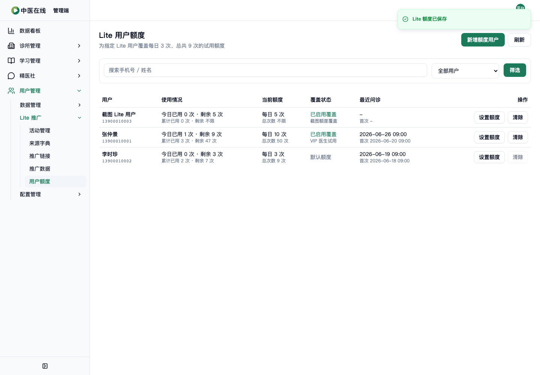The width and height of the screenshot is (540, 375).
Task: Click 学习管理 menu label
Action: pyautogui.click(x=30, y=61)
